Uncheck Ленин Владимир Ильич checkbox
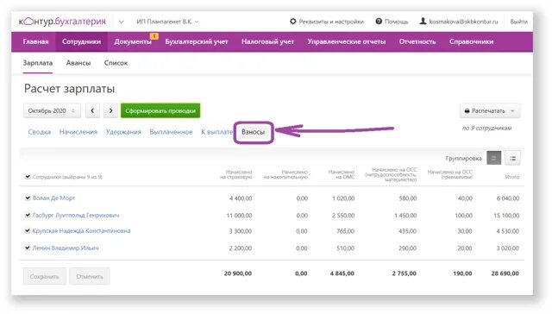This screenshot has height=314, width=552. pyautogui.click(x=28, y=248)
